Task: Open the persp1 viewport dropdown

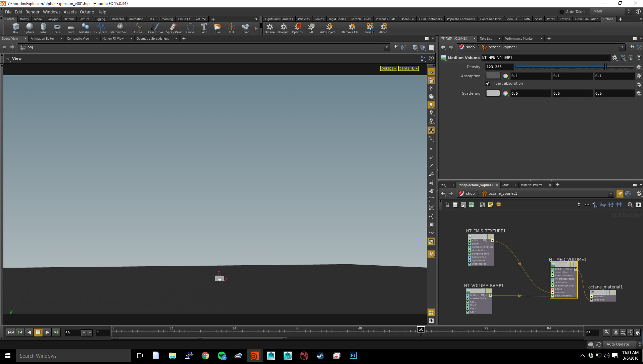Action: tap(389, 68)
